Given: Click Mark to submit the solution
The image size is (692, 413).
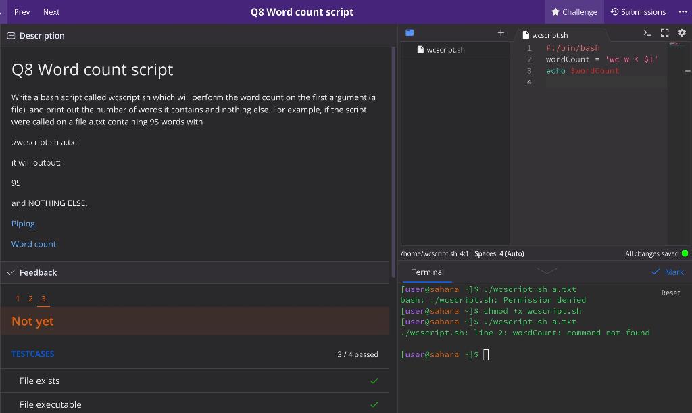Looking at the screenshot, I should click(668, 272).
